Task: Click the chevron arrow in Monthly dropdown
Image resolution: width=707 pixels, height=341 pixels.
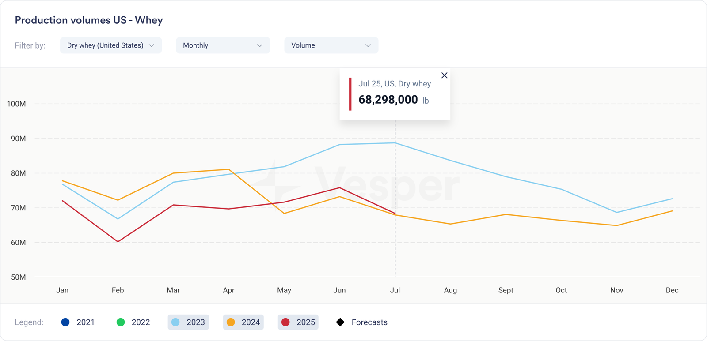Action: tap(260, 45)
